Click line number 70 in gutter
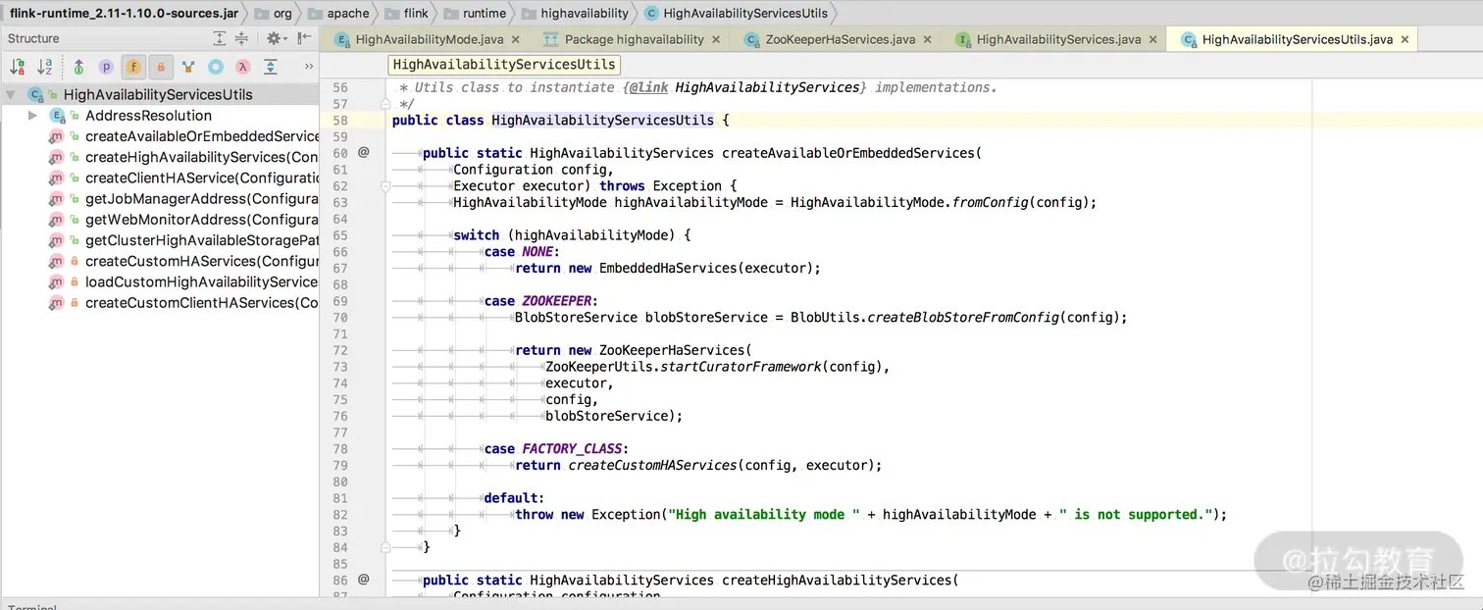The height and width of the screenshot is (610, 1483). click(340, 317)
